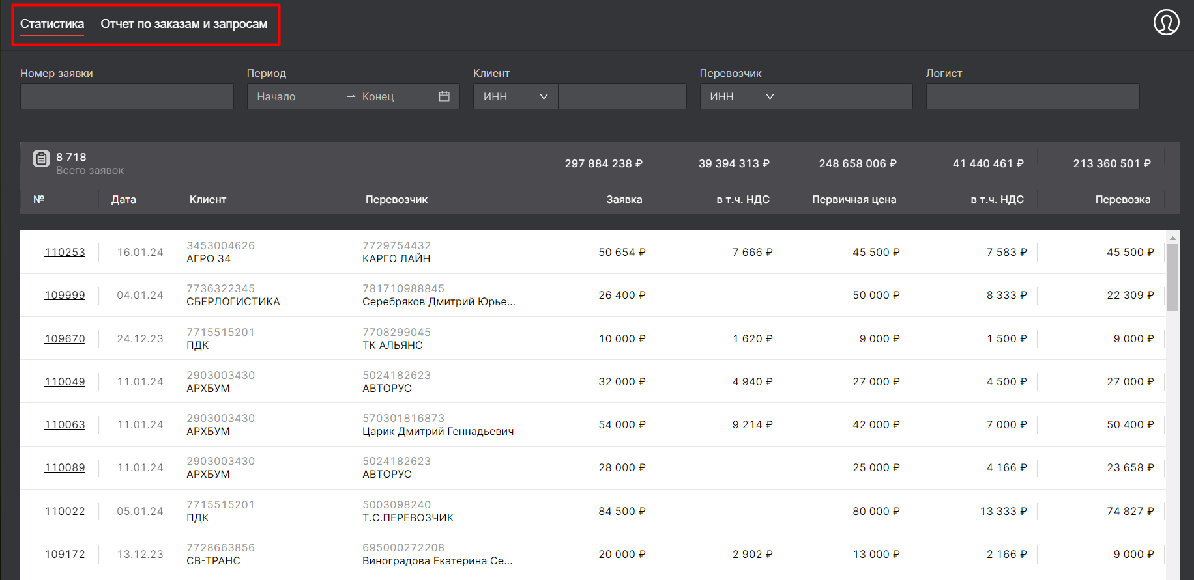Open order link 109999
This screenshot has width=1194, height=580.
tap(65, 295)
